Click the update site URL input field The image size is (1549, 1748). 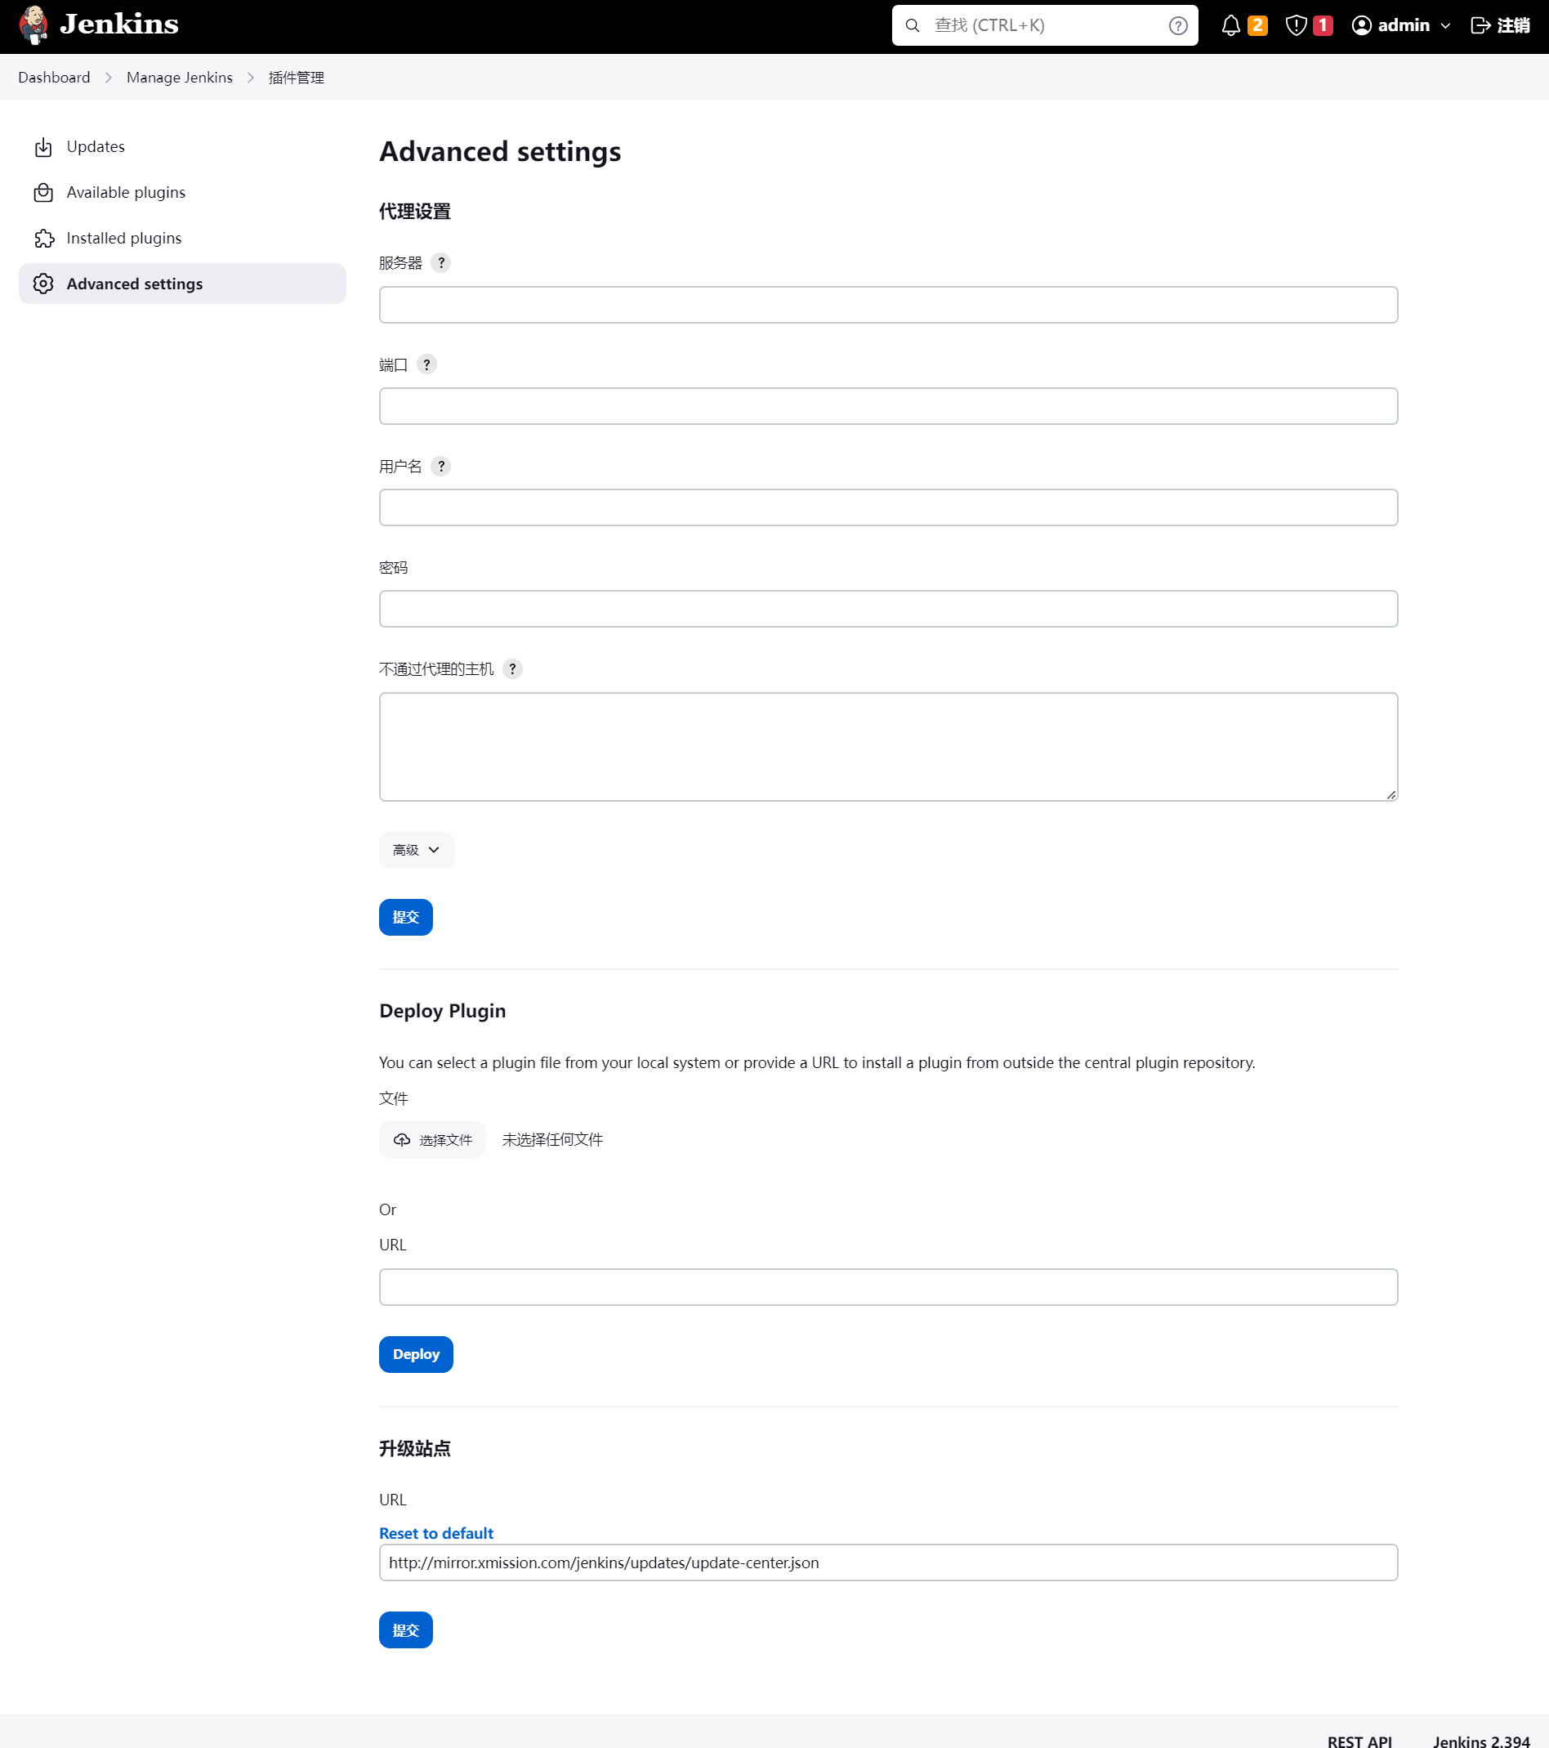(x=888, y=1562)
